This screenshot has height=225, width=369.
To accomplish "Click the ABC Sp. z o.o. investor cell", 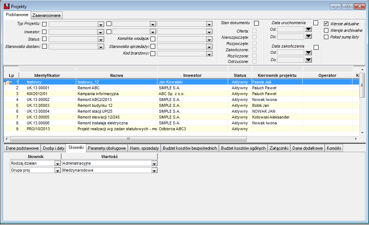I will click(x=193, y=94).
